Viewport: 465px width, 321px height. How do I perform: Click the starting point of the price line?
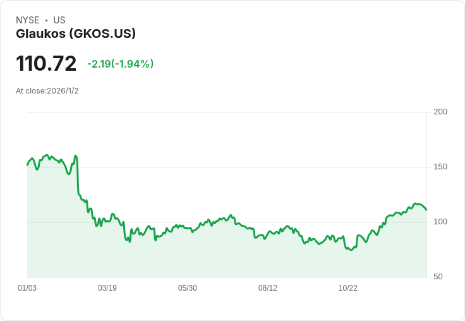[x=27, y=165]
